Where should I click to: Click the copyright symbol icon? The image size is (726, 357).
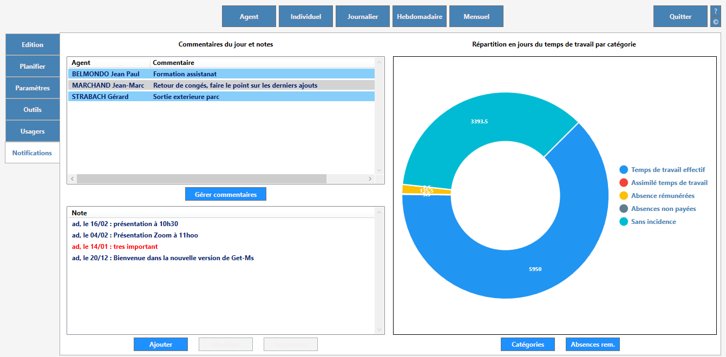point(716,22)
